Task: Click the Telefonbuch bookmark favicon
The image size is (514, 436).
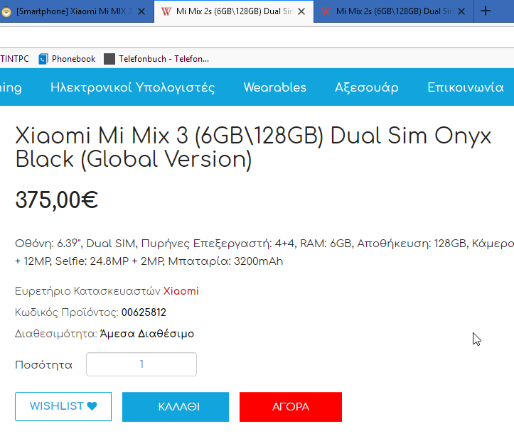Action: click(x=109, y=59)
